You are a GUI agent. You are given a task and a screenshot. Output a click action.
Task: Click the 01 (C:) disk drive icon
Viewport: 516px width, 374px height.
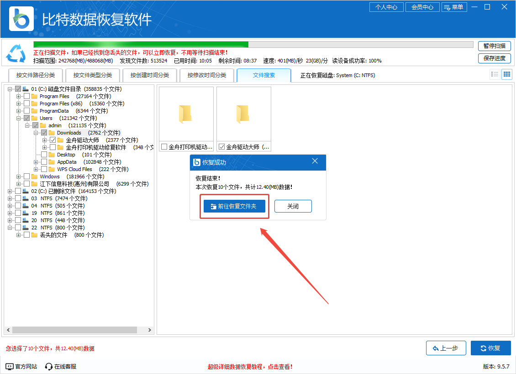pos(25,89)
